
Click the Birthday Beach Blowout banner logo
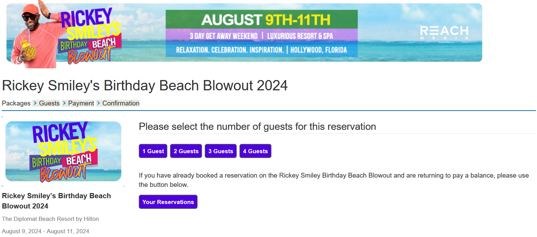(90, 36)
